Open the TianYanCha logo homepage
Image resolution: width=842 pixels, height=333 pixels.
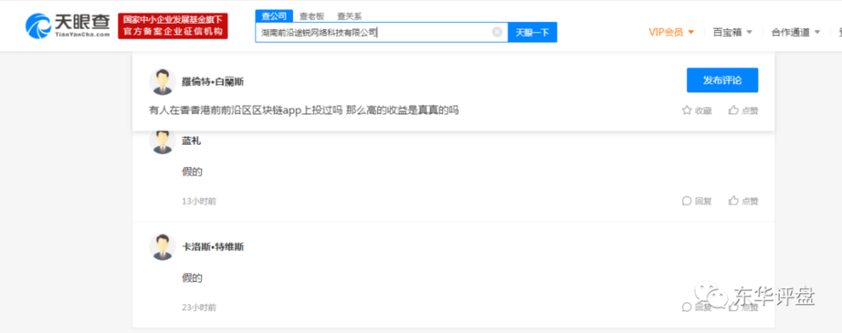point(67,26)
